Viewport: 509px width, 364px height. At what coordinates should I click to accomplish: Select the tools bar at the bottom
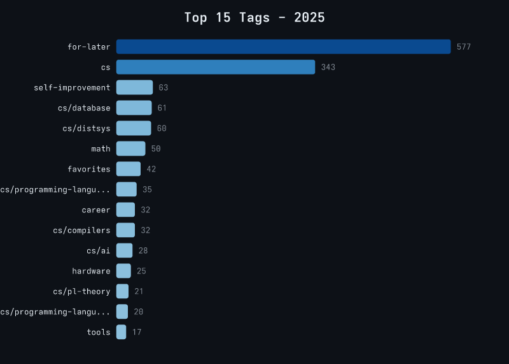click(x=121, y=332)
